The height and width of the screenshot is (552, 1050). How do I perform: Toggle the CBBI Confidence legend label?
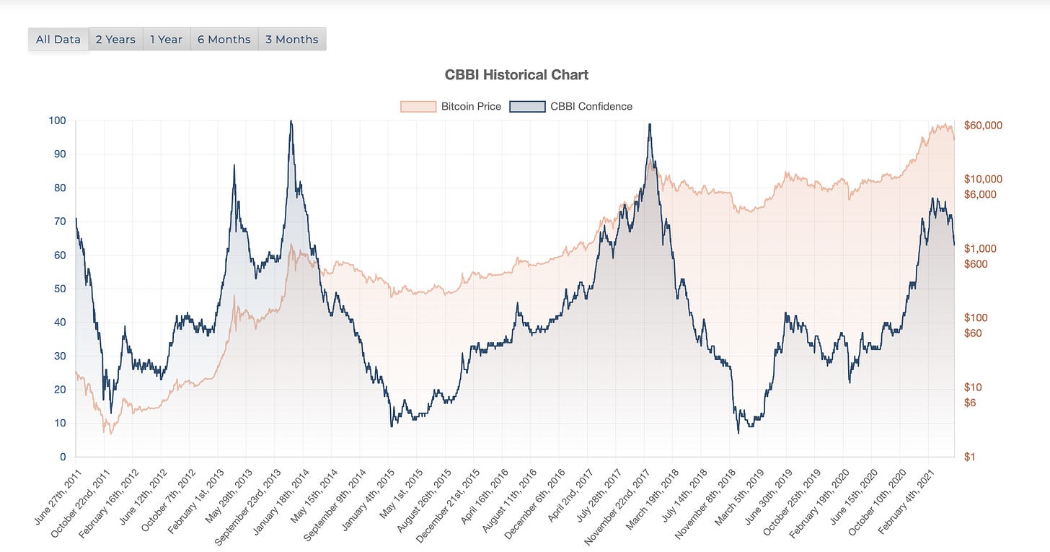tap(591, 107)
